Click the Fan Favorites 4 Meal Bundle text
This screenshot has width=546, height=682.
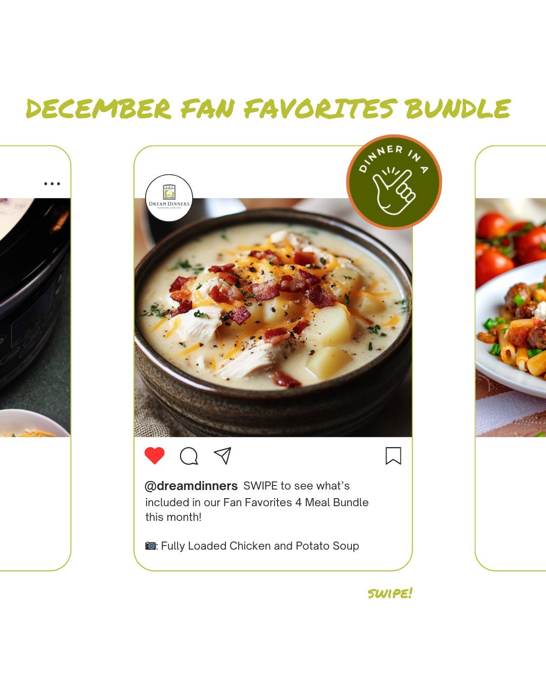click(296, 502)
